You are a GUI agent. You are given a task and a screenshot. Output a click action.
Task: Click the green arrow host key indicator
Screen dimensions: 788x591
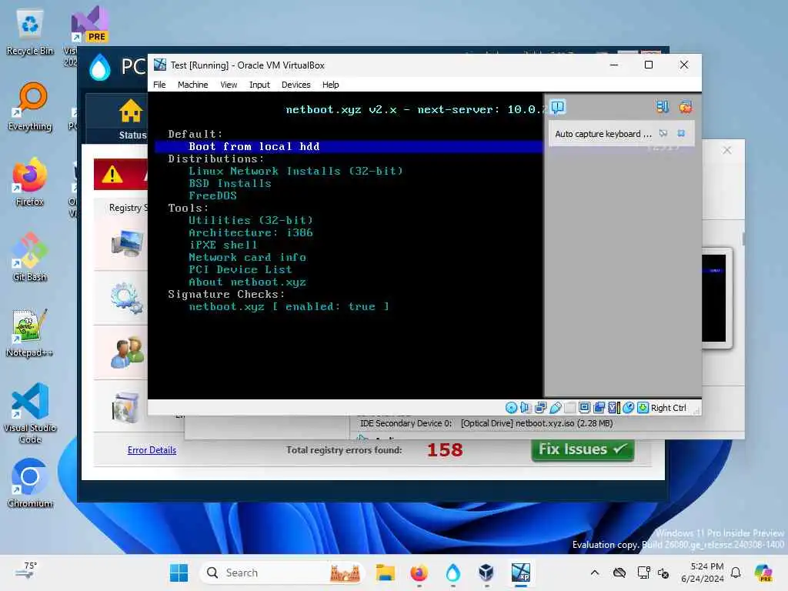(643, 408)
